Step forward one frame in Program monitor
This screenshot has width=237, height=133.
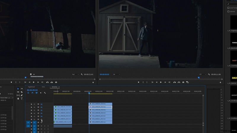tap(165, 82)
